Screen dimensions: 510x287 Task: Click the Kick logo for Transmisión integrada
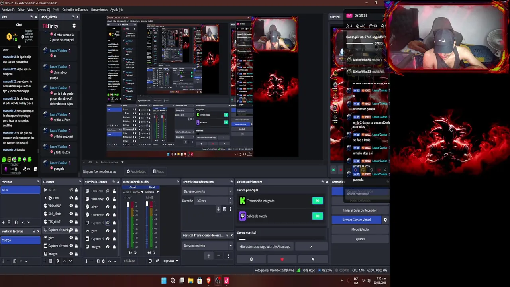coord(242,201)
